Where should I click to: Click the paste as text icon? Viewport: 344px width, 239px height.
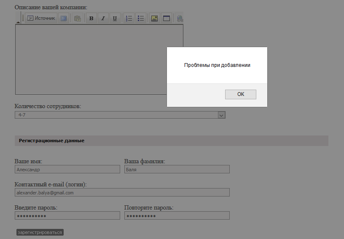(x=77, y=19)
